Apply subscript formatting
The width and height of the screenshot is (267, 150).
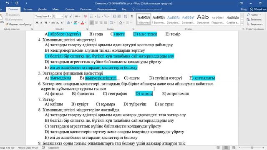58,22
